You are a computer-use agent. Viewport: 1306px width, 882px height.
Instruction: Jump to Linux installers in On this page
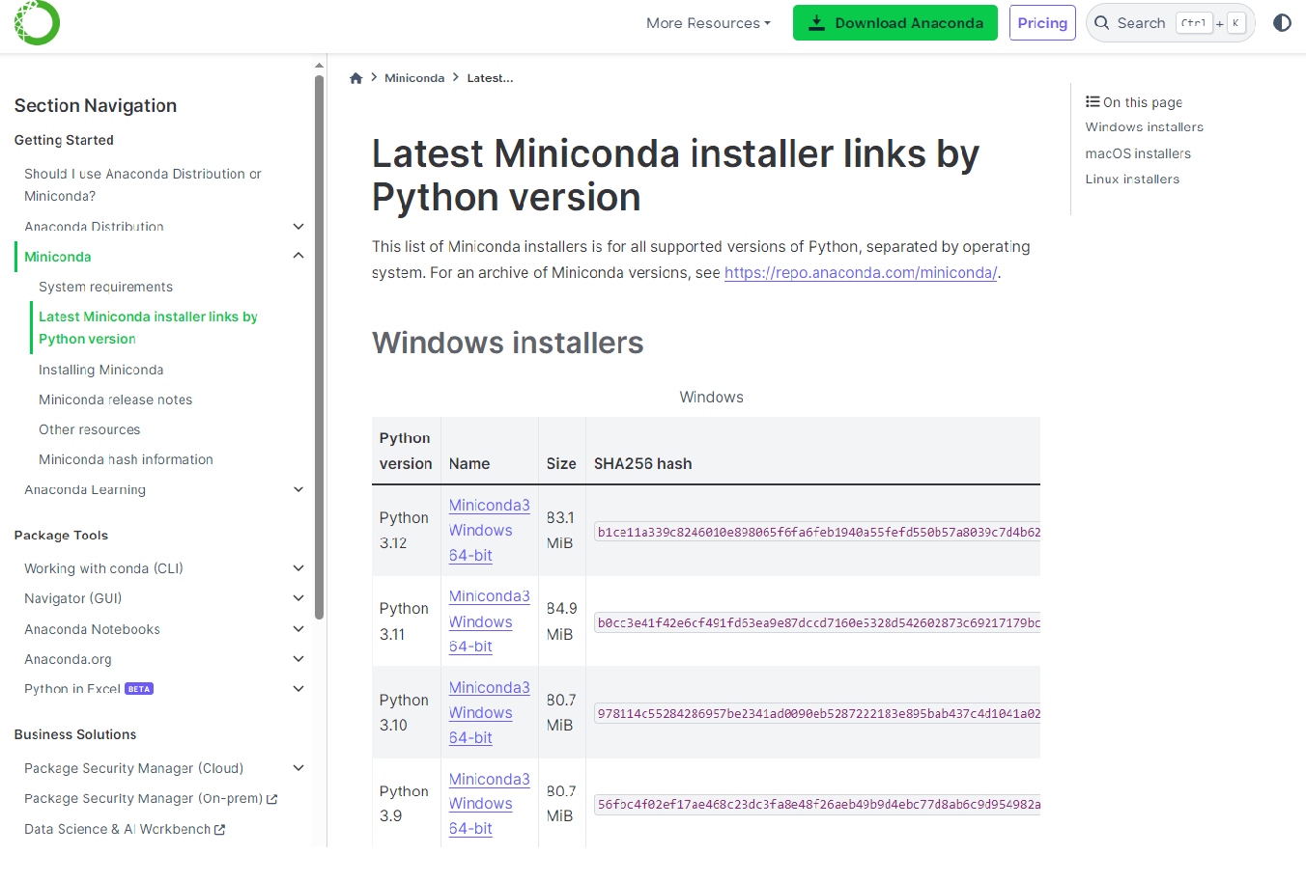coord(1132,179)
